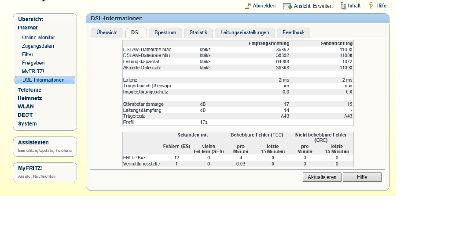This screenshot has width=452, height=237.
Task: Expand the WLAN menu section
Action: (x=26, y=107)
